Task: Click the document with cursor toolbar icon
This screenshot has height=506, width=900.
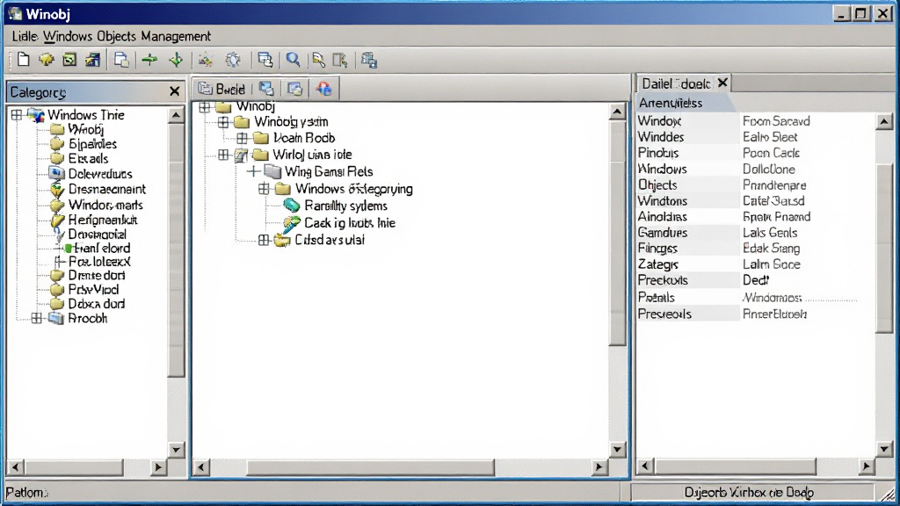Action: pos(340,60)
